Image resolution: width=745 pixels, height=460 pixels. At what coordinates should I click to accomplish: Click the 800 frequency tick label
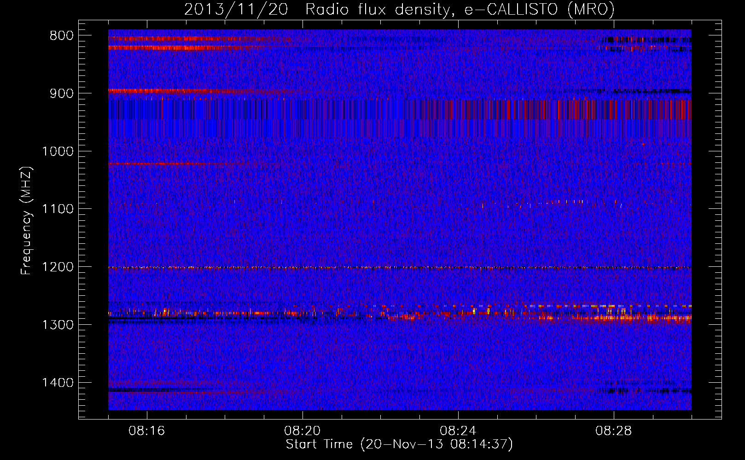coord(61,36)
